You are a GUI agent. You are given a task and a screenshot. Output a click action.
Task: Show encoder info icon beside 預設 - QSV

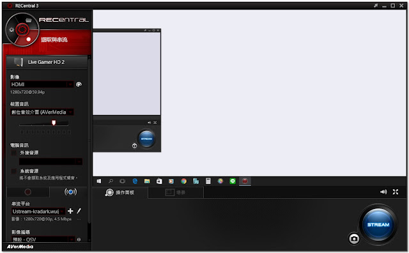(79, 240)
